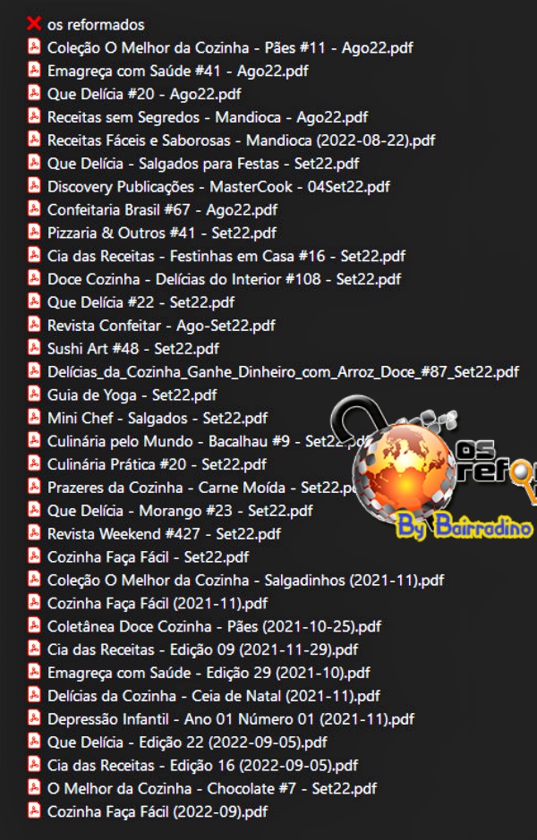
Task: Select Que Delícia #20 - Ago22.pdf
Action: click(x=144, y=94)
